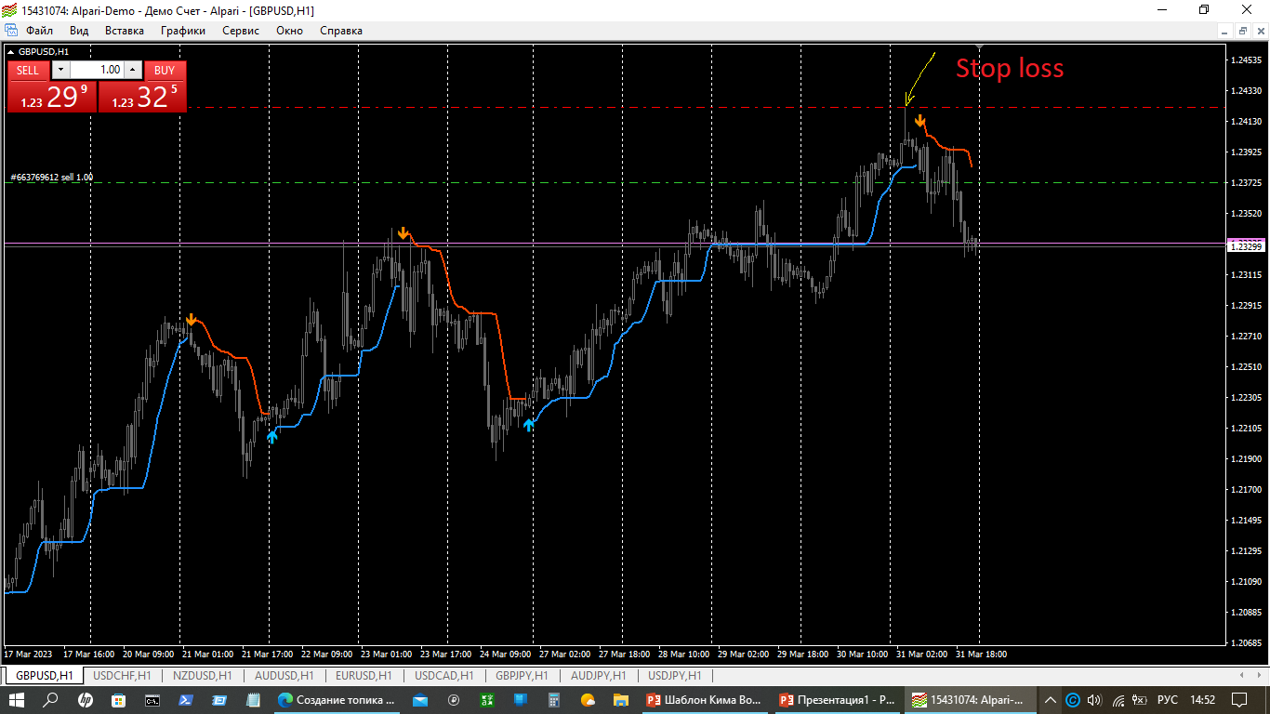Switch to the USDJPY,H1 chart tab
Image resolution: width=1270 pixels, height=714 pixels.
[674, 676]
